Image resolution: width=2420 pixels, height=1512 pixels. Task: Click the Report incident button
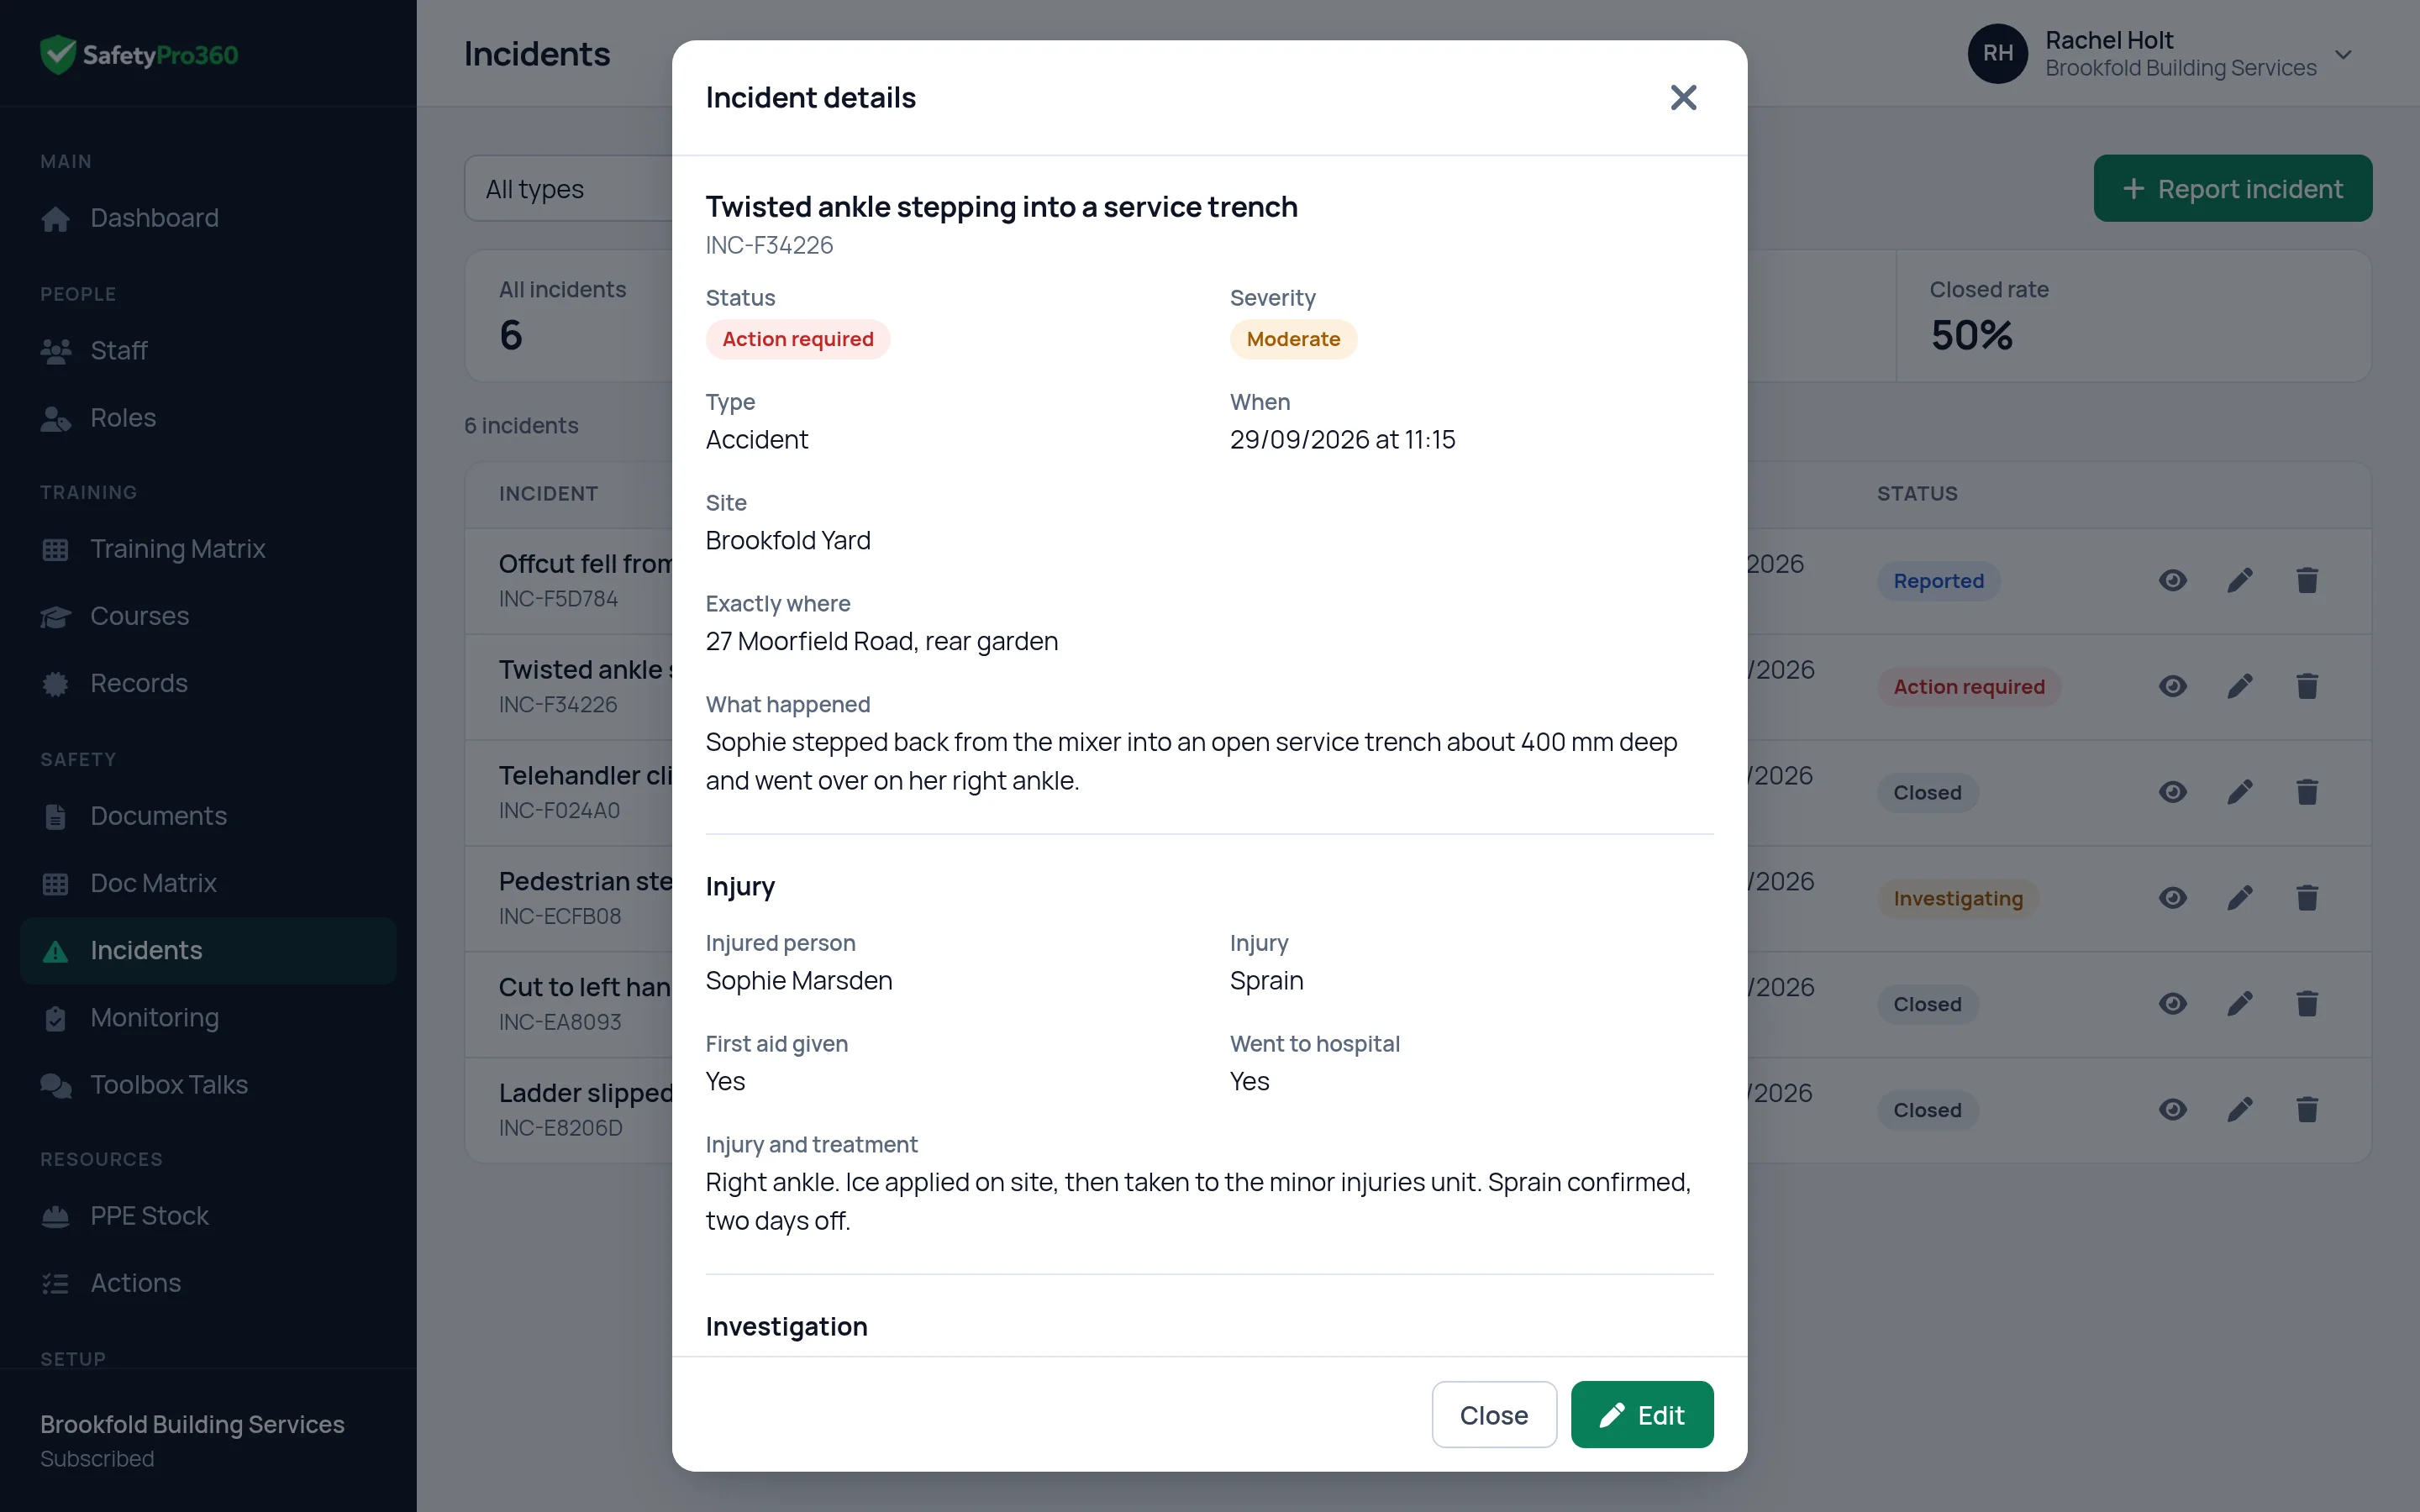[x=2232, y=188]
